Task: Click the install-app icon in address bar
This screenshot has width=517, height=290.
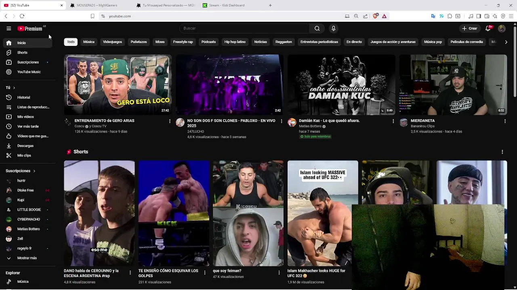Action: pos(347,16)
